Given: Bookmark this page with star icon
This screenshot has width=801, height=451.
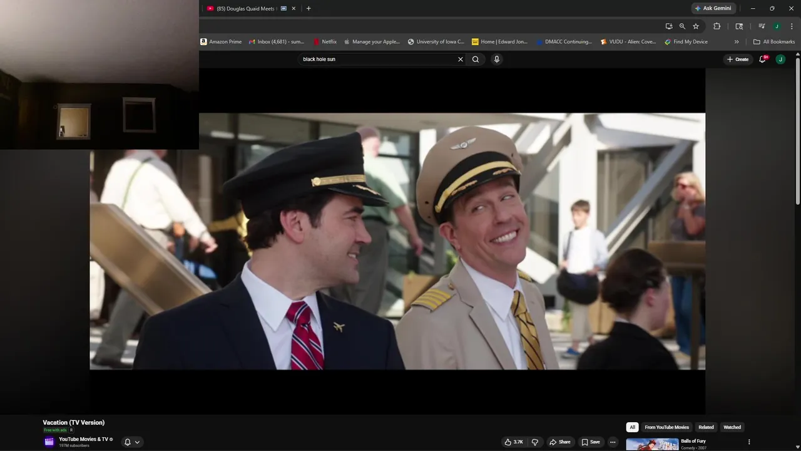Looking at the screenshot, I should point(696,26).
